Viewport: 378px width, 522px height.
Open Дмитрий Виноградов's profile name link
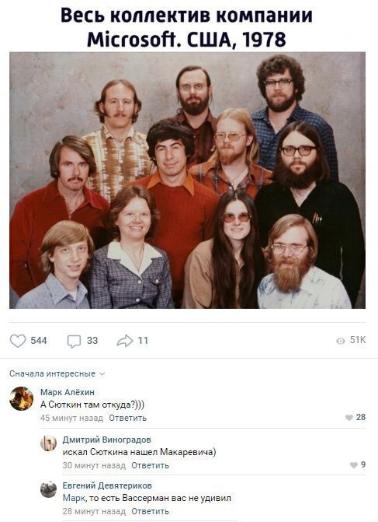106,440
